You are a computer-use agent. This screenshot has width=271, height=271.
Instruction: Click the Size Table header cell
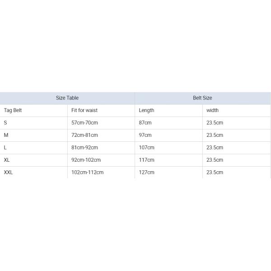click(67, 98)
